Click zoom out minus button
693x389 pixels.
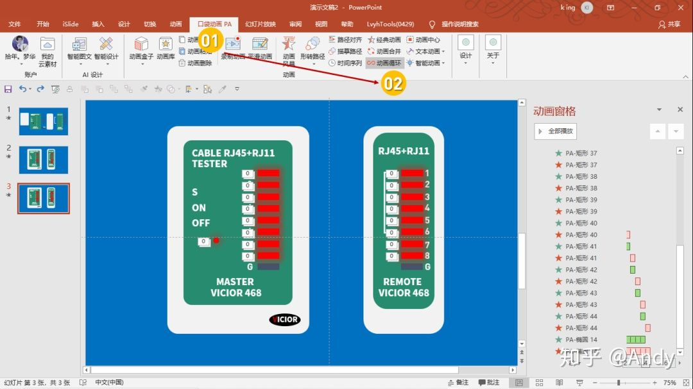pyautogui.click(x=595, y=383)
